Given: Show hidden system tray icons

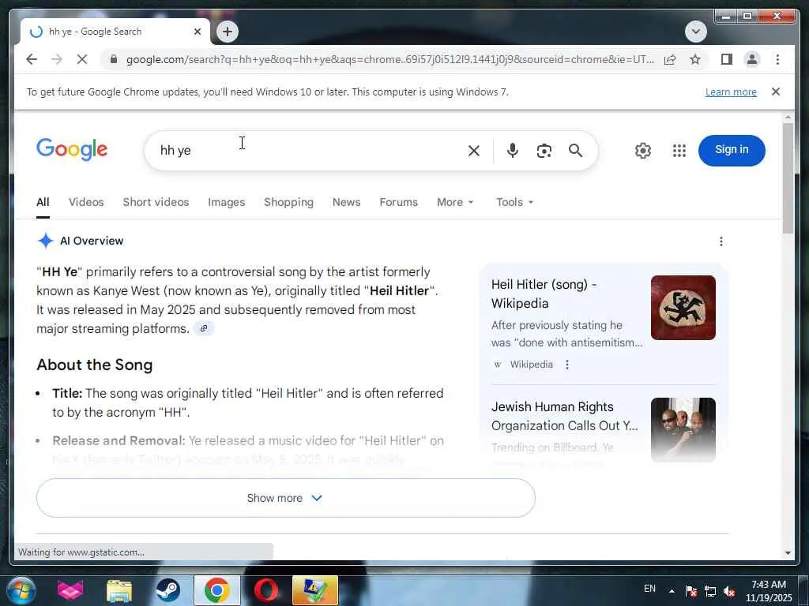Looking at the screenshot, I should (672, 591).
